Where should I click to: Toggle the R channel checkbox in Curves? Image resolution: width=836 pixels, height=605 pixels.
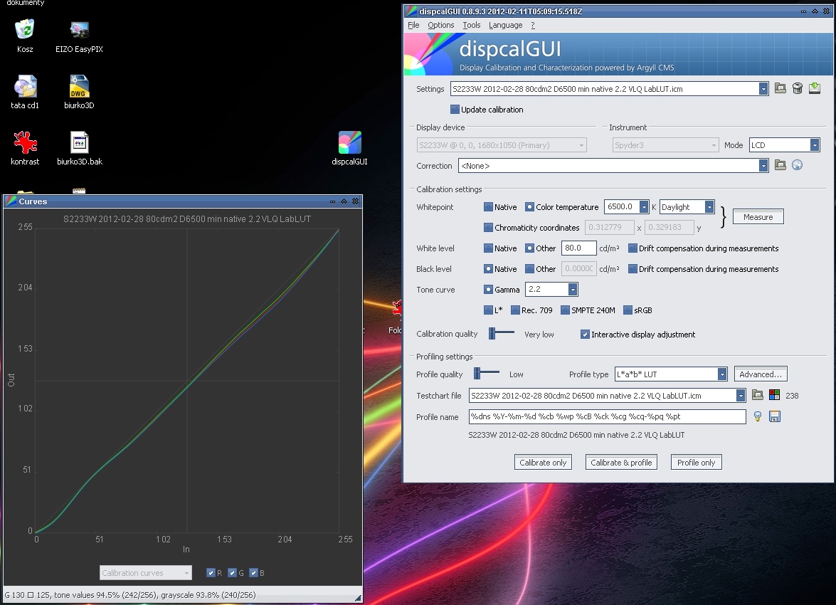pos(211,573)
